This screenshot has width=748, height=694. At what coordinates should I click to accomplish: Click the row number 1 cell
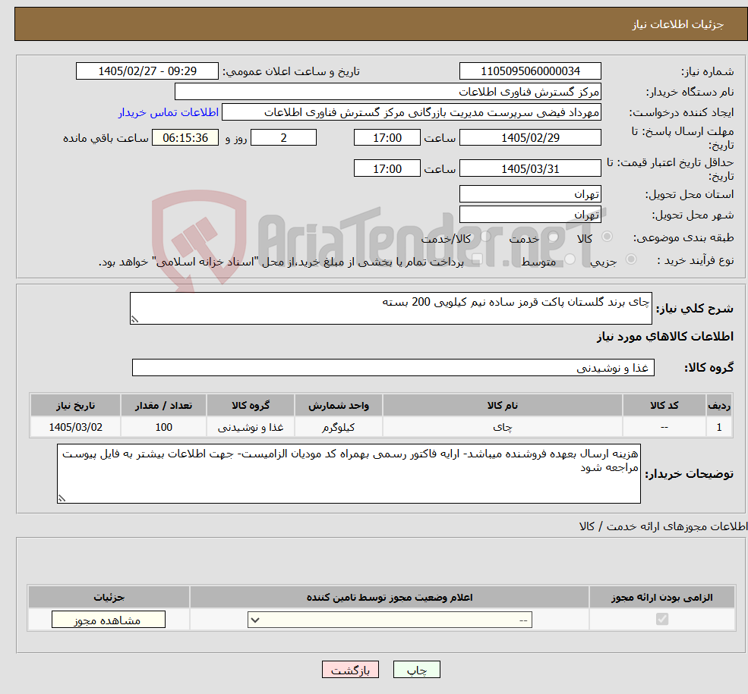coord(719,427)
